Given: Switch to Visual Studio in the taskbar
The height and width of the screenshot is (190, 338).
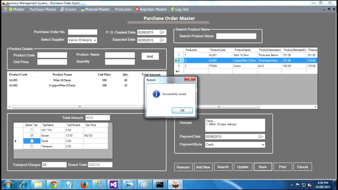Looking at the screenshot, I should (114, 185).
